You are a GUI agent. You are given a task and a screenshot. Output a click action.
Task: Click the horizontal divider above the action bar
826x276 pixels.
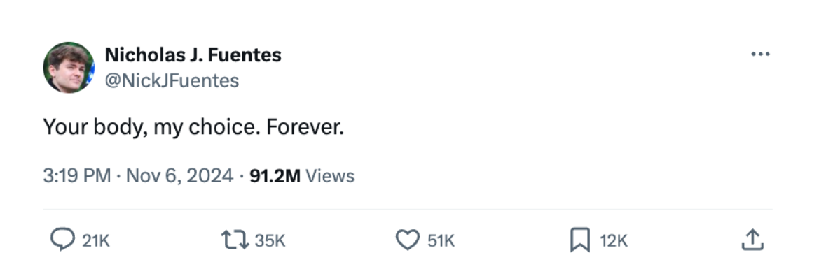pyautogui.click(x=407, y=209)
